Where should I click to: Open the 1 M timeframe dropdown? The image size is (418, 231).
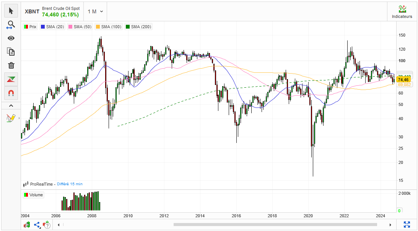coord(95,11)
